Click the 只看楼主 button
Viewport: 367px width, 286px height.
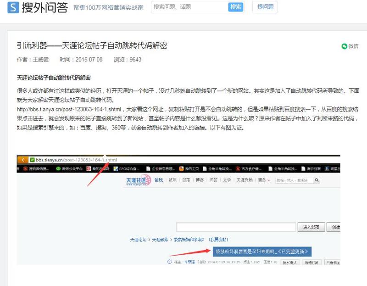point(333,262)
